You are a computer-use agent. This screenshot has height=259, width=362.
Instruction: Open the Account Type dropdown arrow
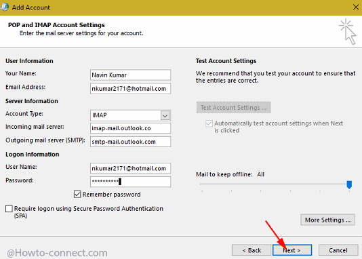pos(165,115)
